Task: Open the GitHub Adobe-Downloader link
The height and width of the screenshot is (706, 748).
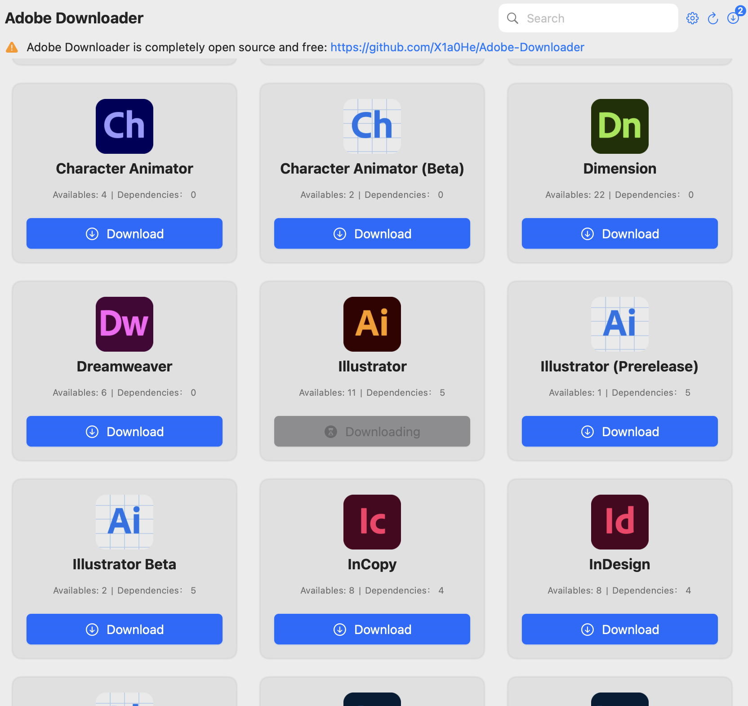Action: pyautogui.click(x=457, y=47)
